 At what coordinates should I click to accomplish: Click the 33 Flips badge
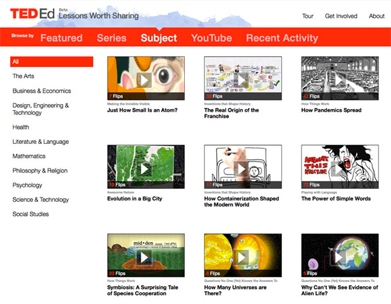click(214, 96)
